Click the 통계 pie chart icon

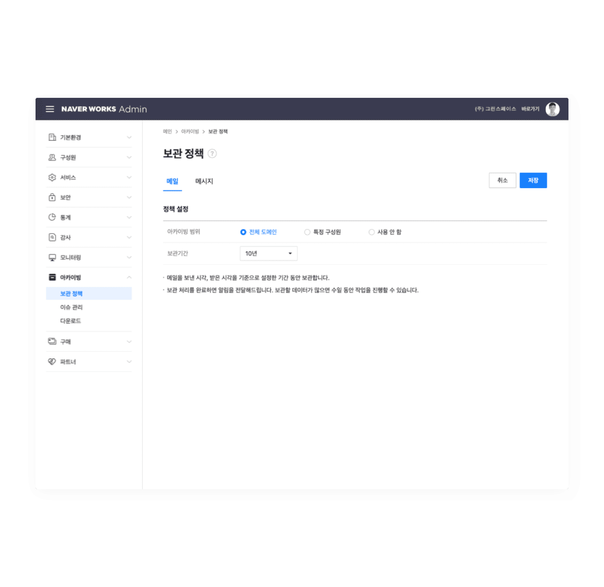coord(52,217)
